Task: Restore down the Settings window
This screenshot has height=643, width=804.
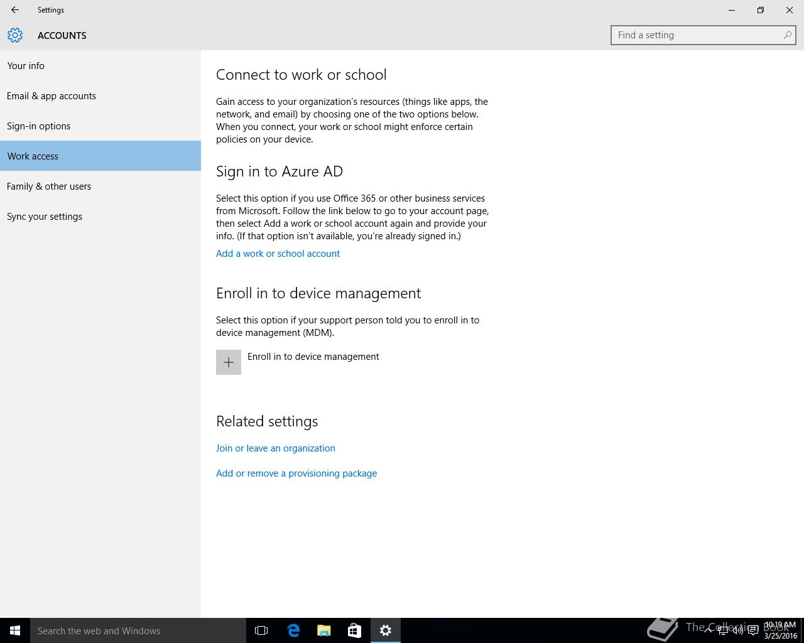Action: (x=761, y=10)
